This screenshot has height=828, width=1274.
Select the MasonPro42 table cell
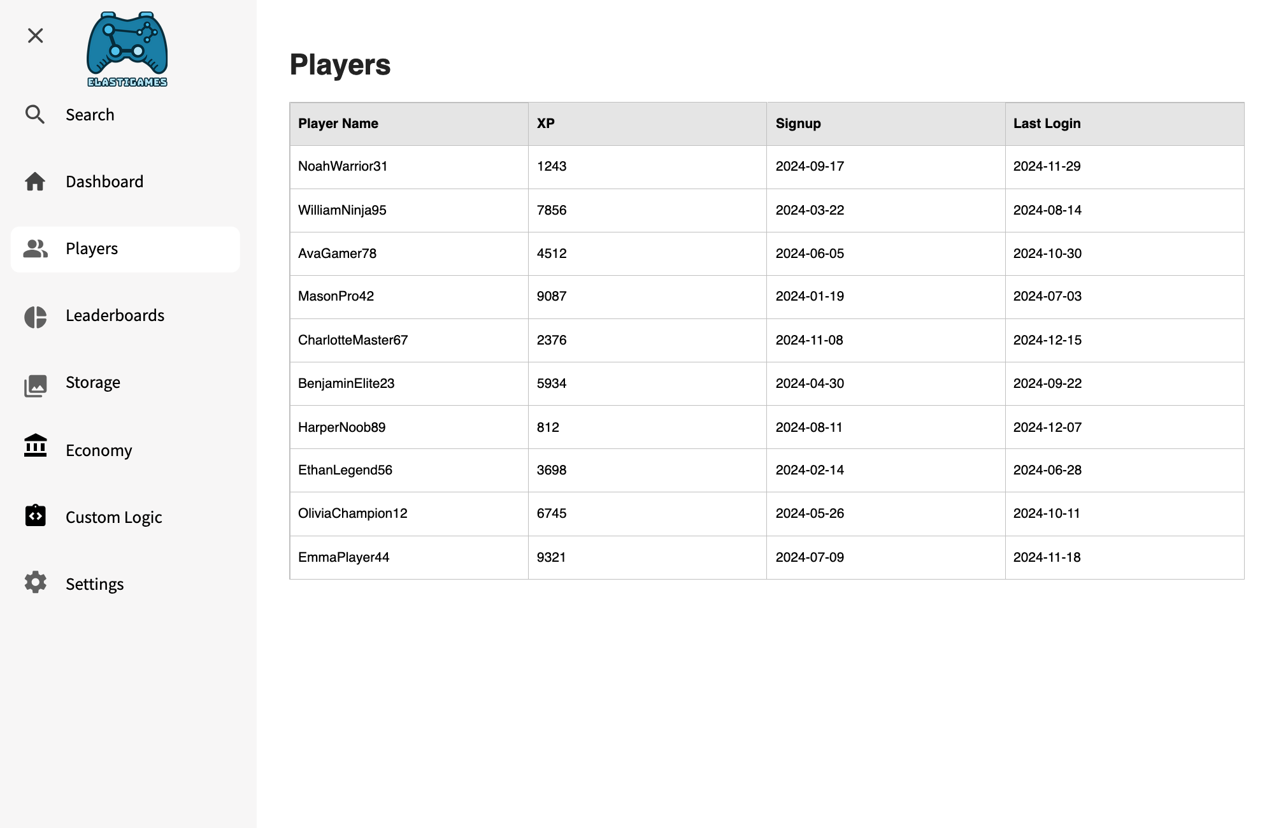tap(336, 296)
